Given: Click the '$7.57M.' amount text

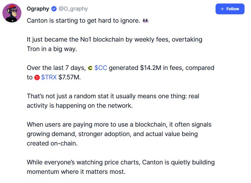Looking at the screenshot, I should click(69, 77).
